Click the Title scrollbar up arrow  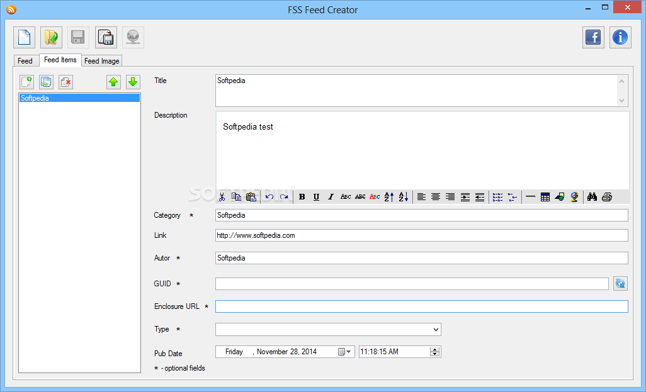coord(621,81)
